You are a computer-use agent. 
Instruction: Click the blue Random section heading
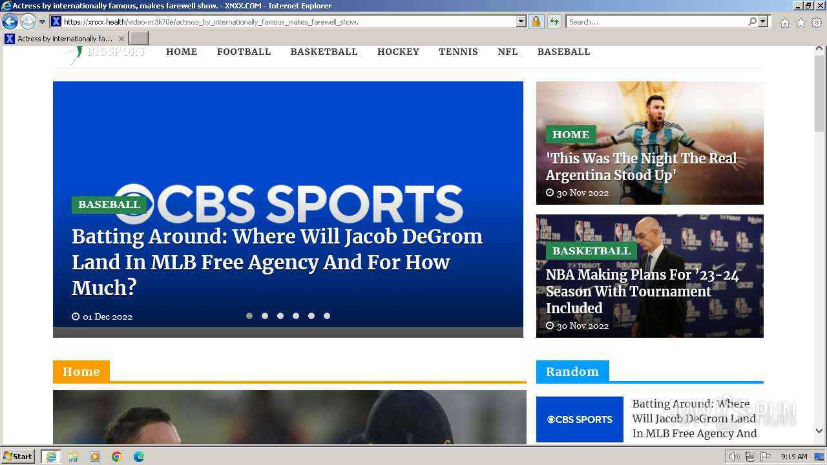click(x=572, y=371)
